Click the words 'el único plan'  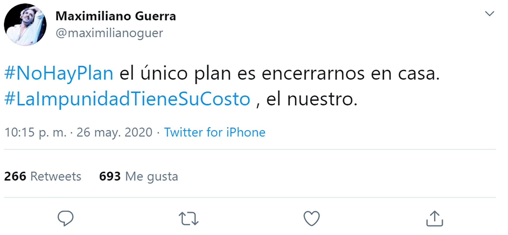tap(175, 74)
